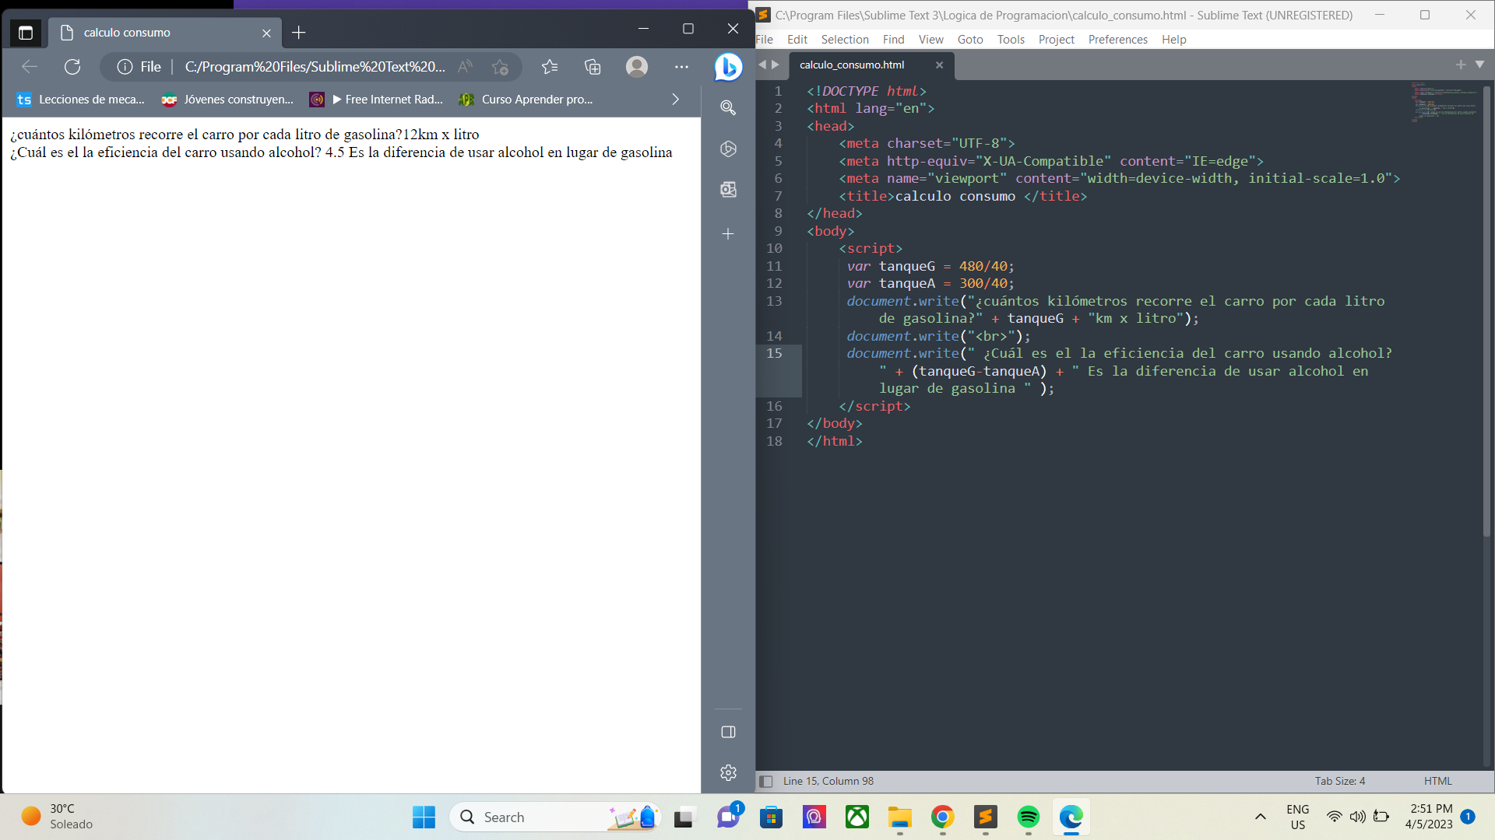Open the volume icon in system tray

[1357, 817]
